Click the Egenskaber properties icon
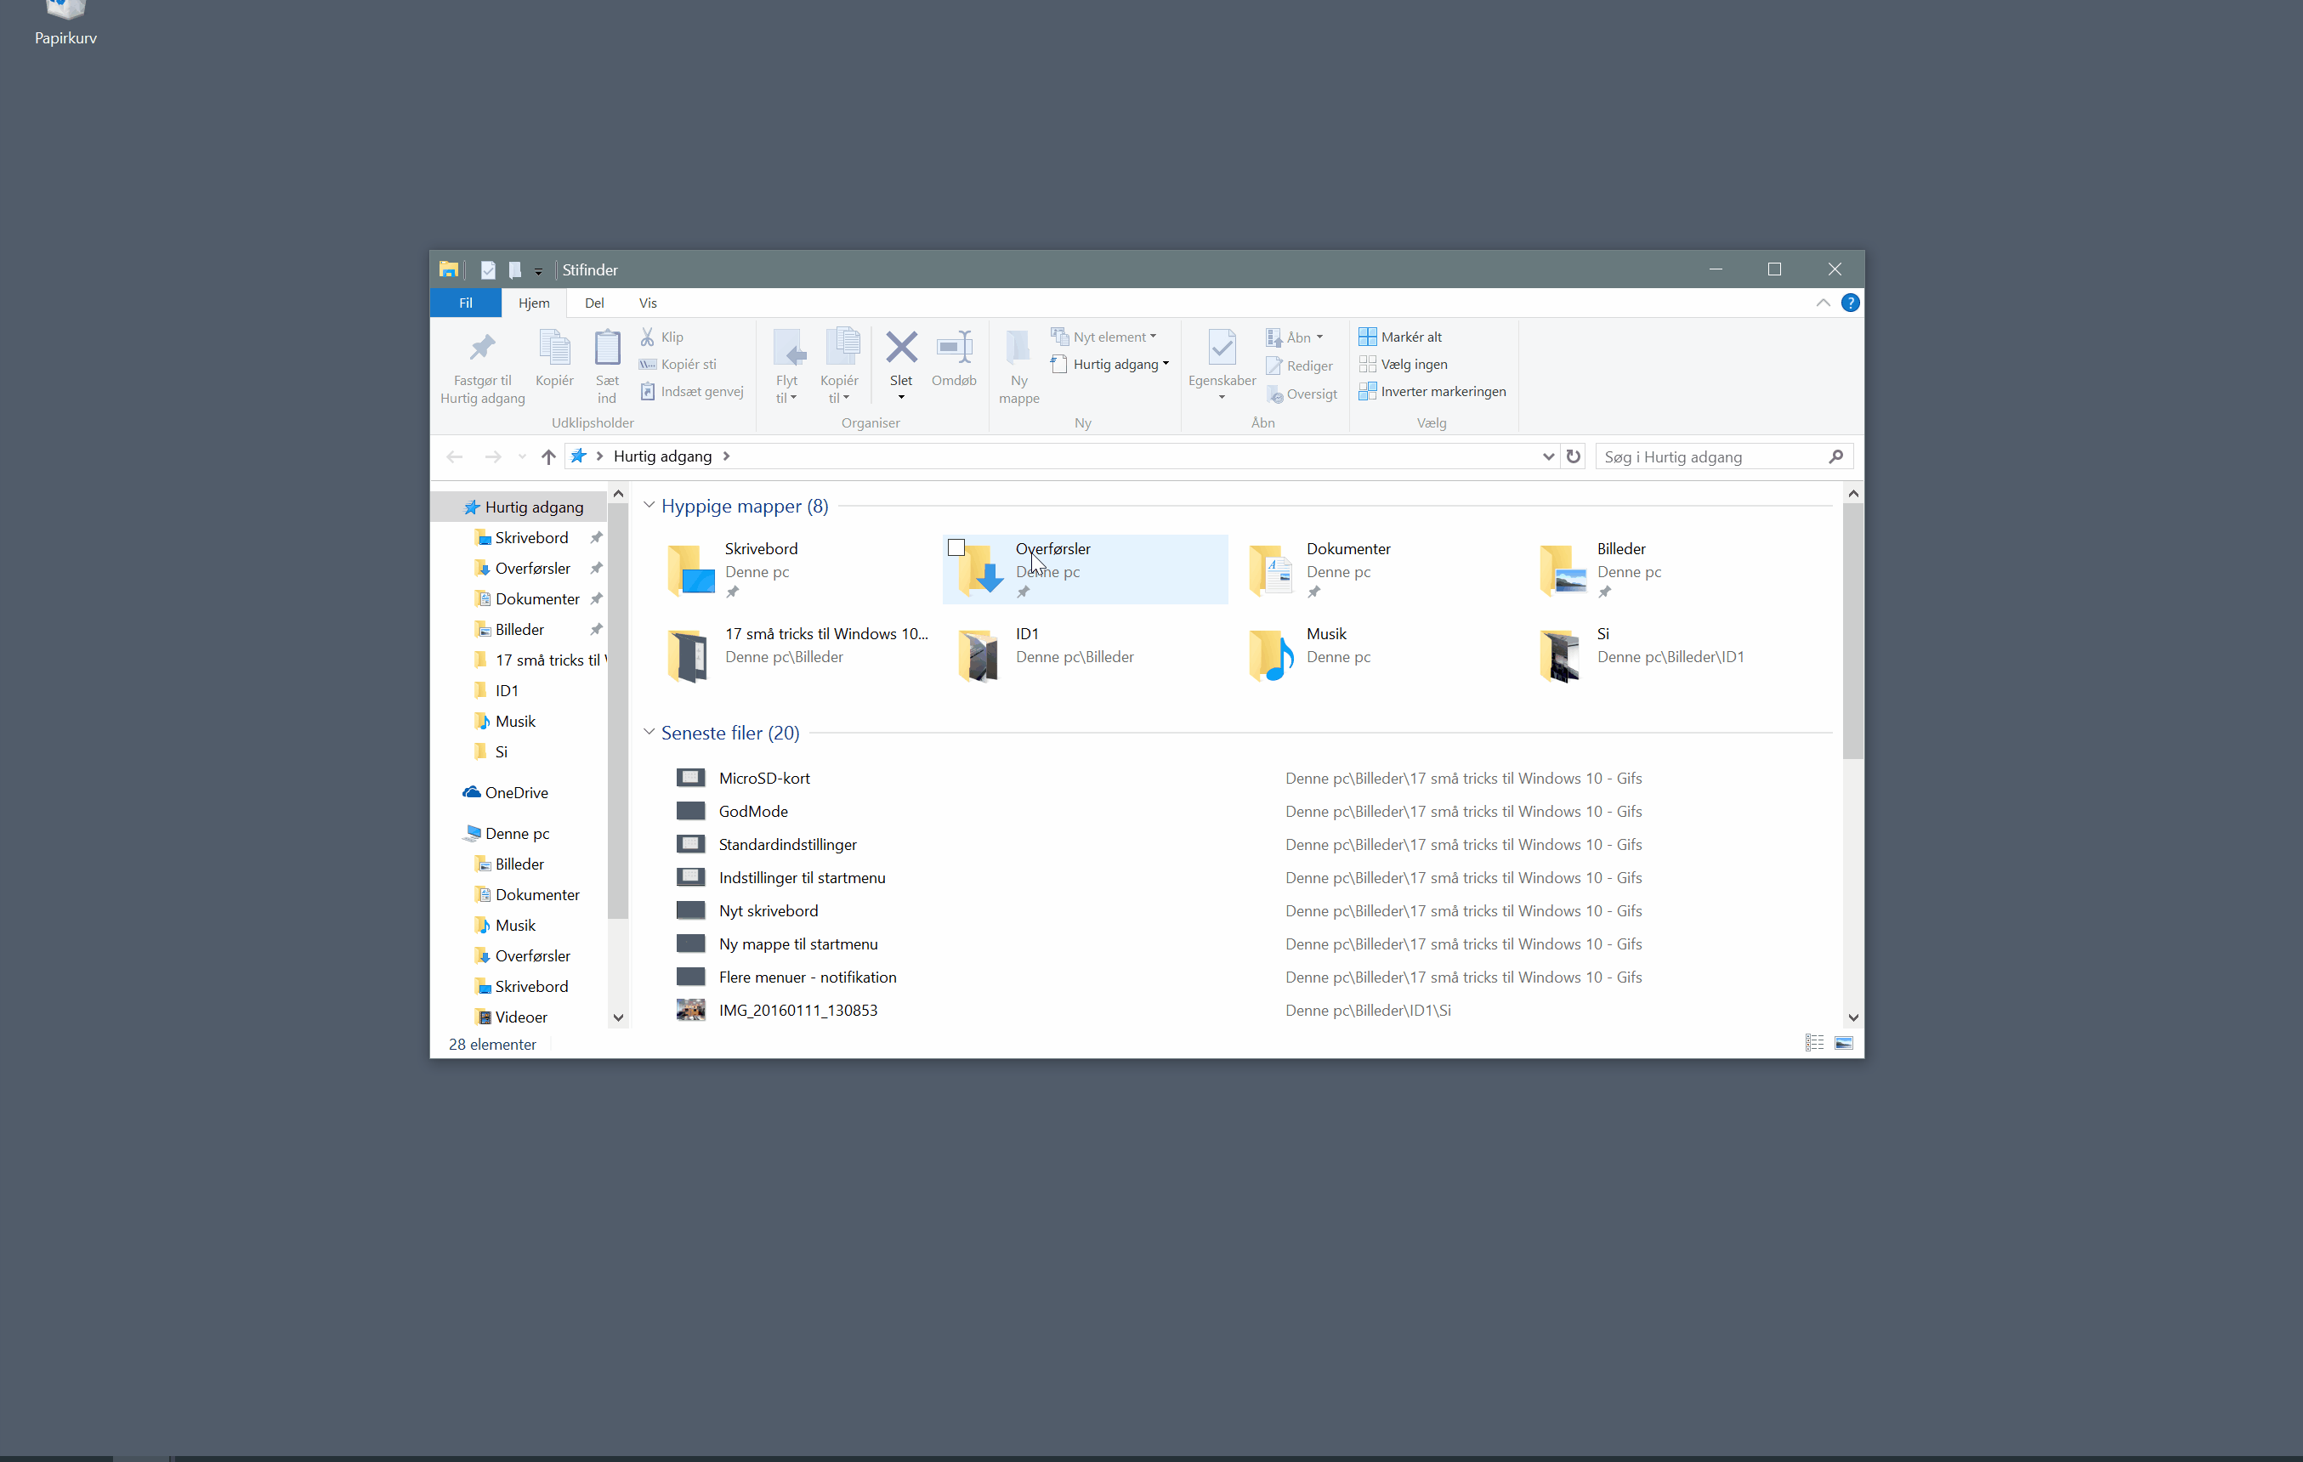The width and height of the screenshot is (2303, 1462). (1222, 348)
